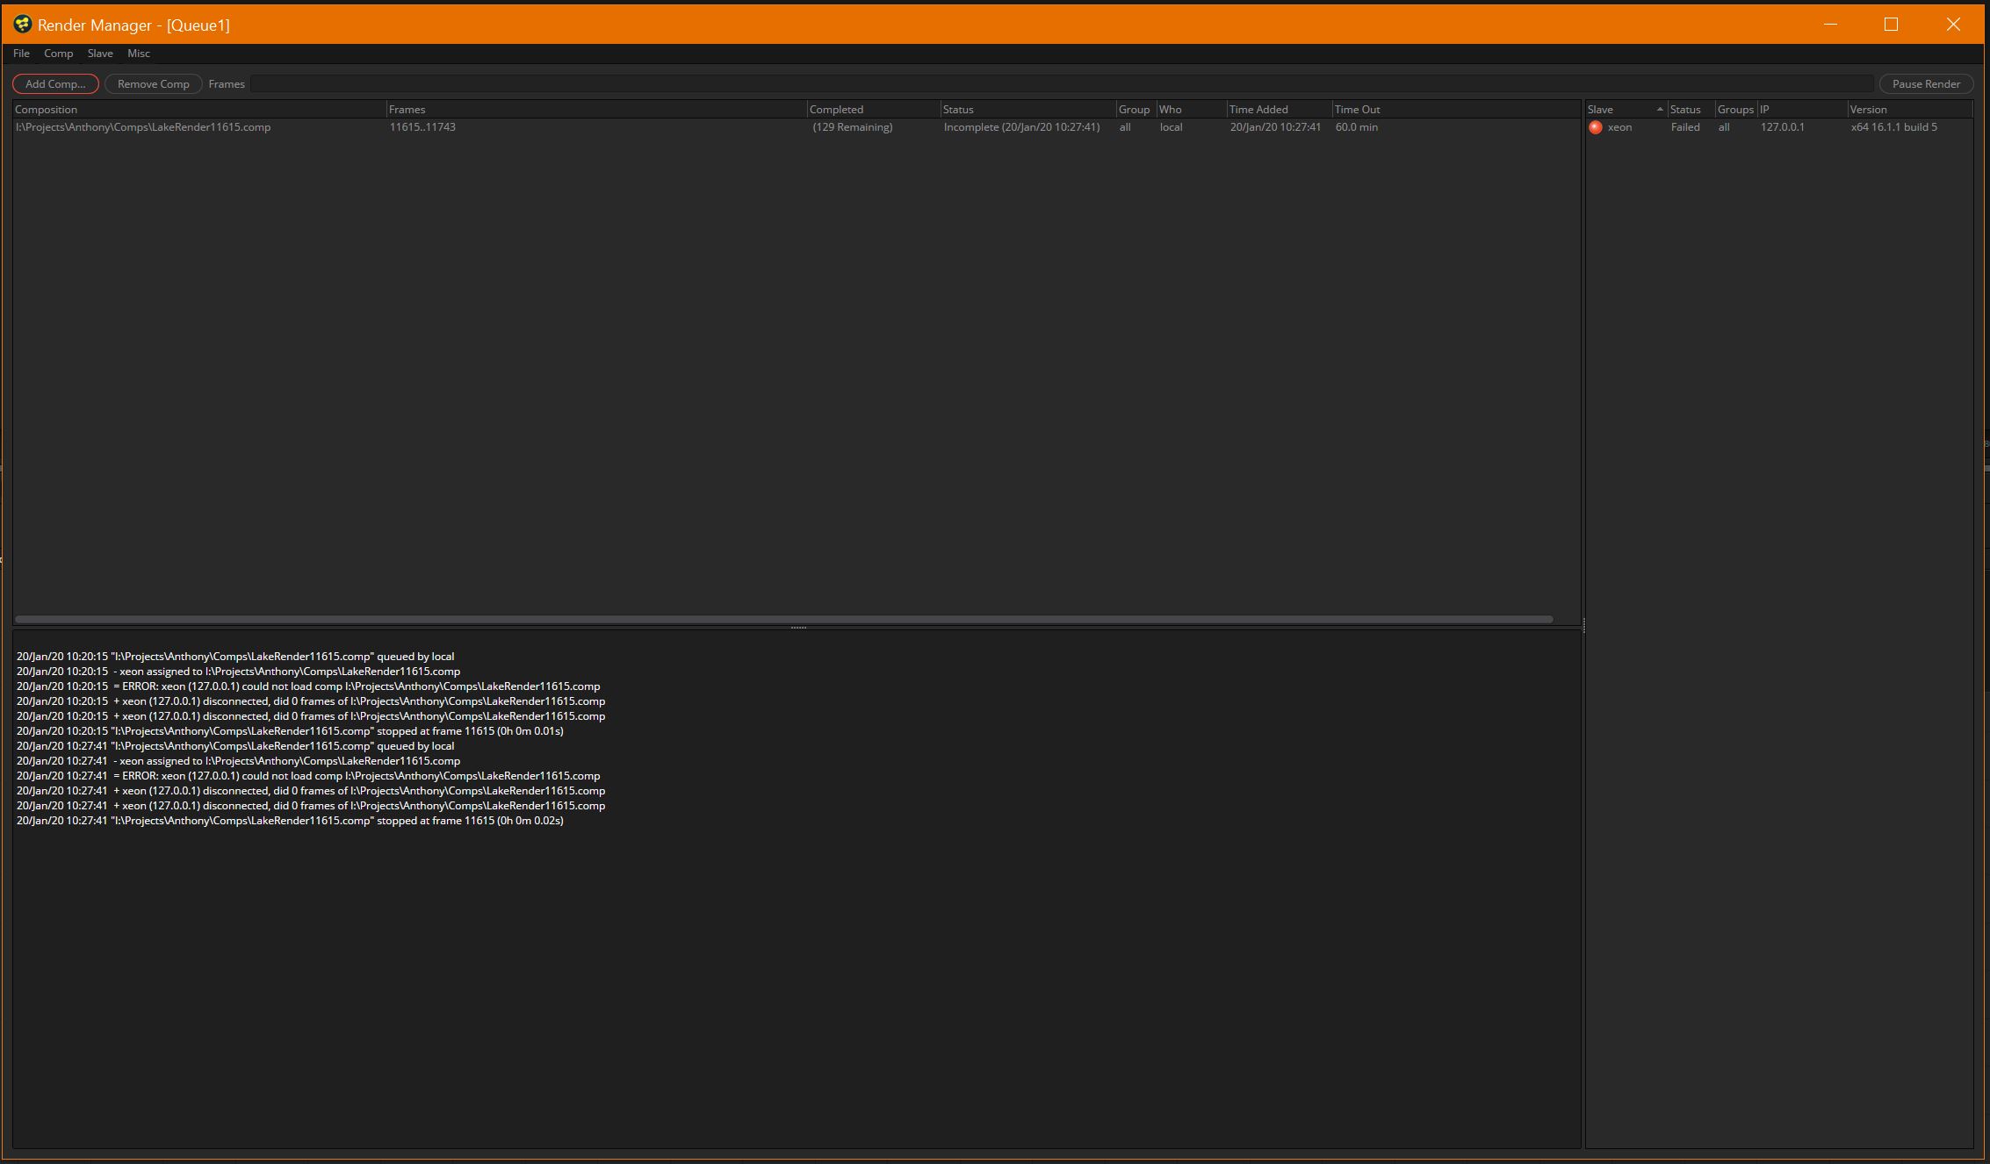Viewport: 1990px width, 1164px height.
Task: Click the (129 Remaining) cell
Action: (852, 127)
